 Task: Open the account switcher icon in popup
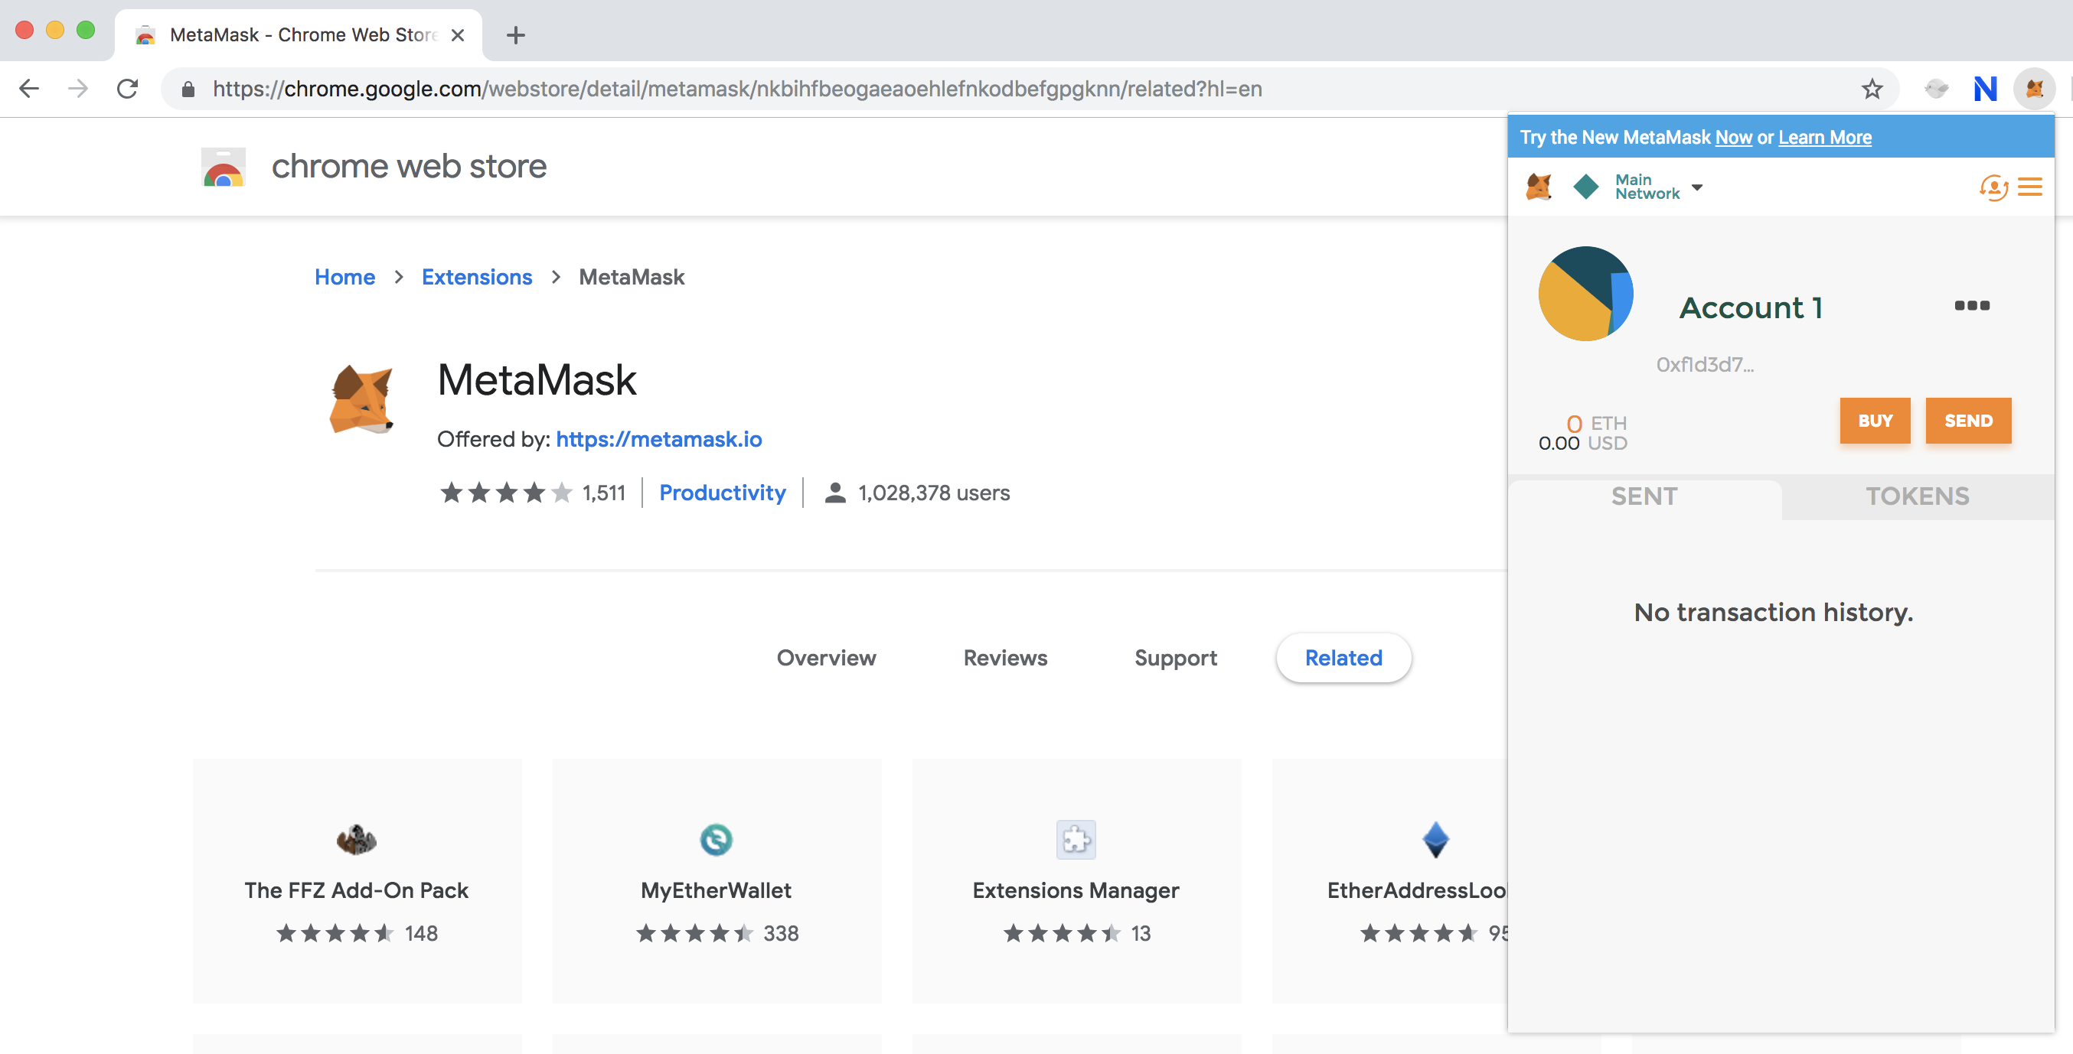[x=1993, y=187]
